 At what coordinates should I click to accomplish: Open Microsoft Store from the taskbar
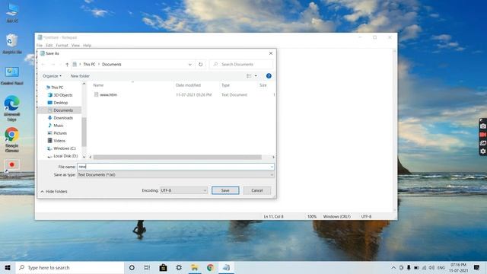coord(163,267)
